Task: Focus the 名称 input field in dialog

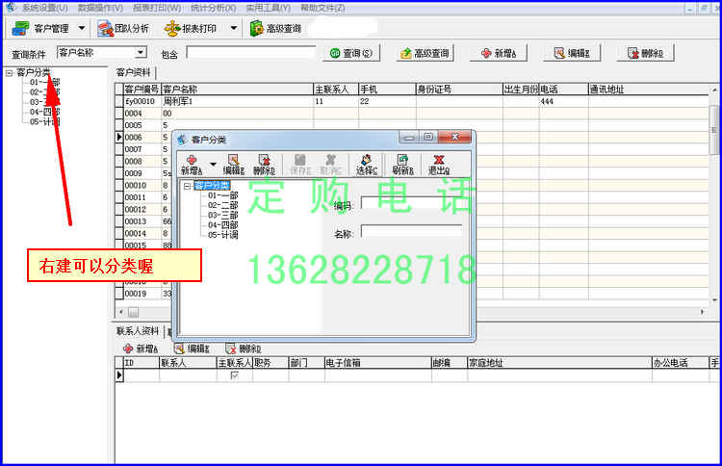Action: 412,231
